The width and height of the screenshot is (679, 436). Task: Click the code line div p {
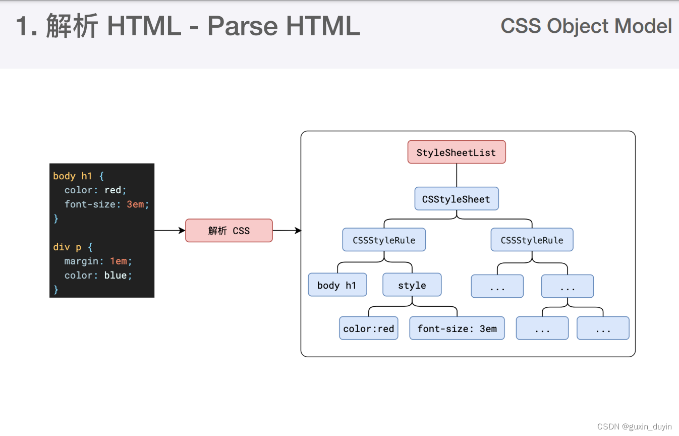coord(73,247)
